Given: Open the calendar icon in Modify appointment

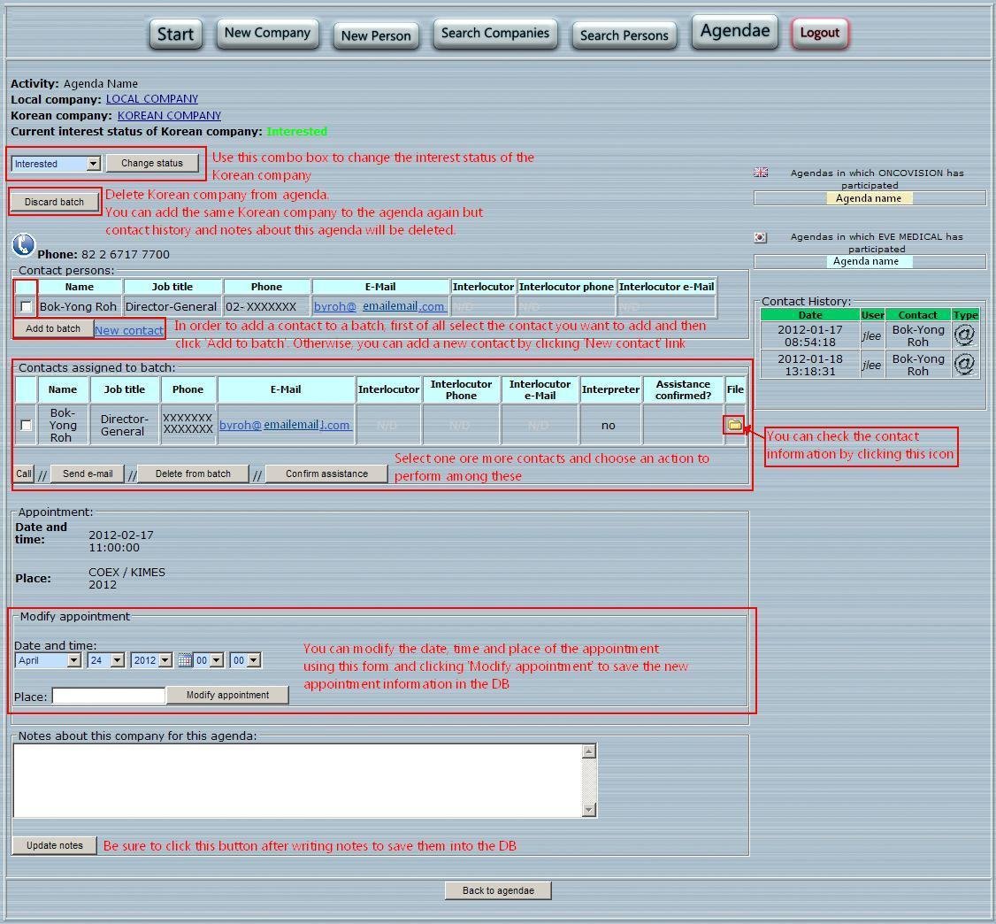Looking at the screenshot, I should [x=183, y=659].
